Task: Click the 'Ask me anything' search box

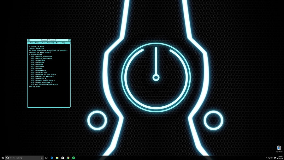Action: tap(24, 158)
